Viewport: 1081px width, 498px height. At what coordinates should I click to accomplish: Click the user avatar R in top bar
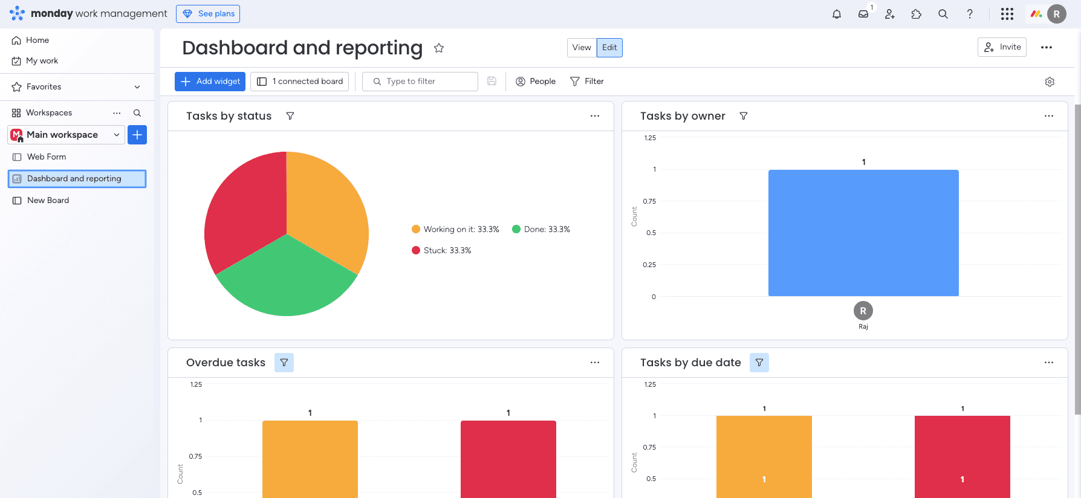(x=1057, y=14)
